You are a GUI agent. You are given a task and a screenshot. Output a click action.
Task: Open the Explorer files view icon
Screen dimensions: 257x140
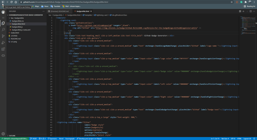(3, 23)
